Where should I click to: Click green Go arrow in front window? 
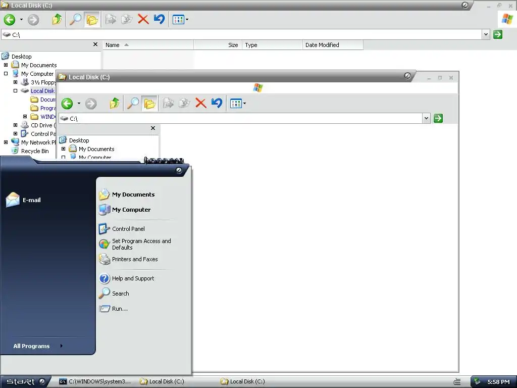[x=438, y=118]
